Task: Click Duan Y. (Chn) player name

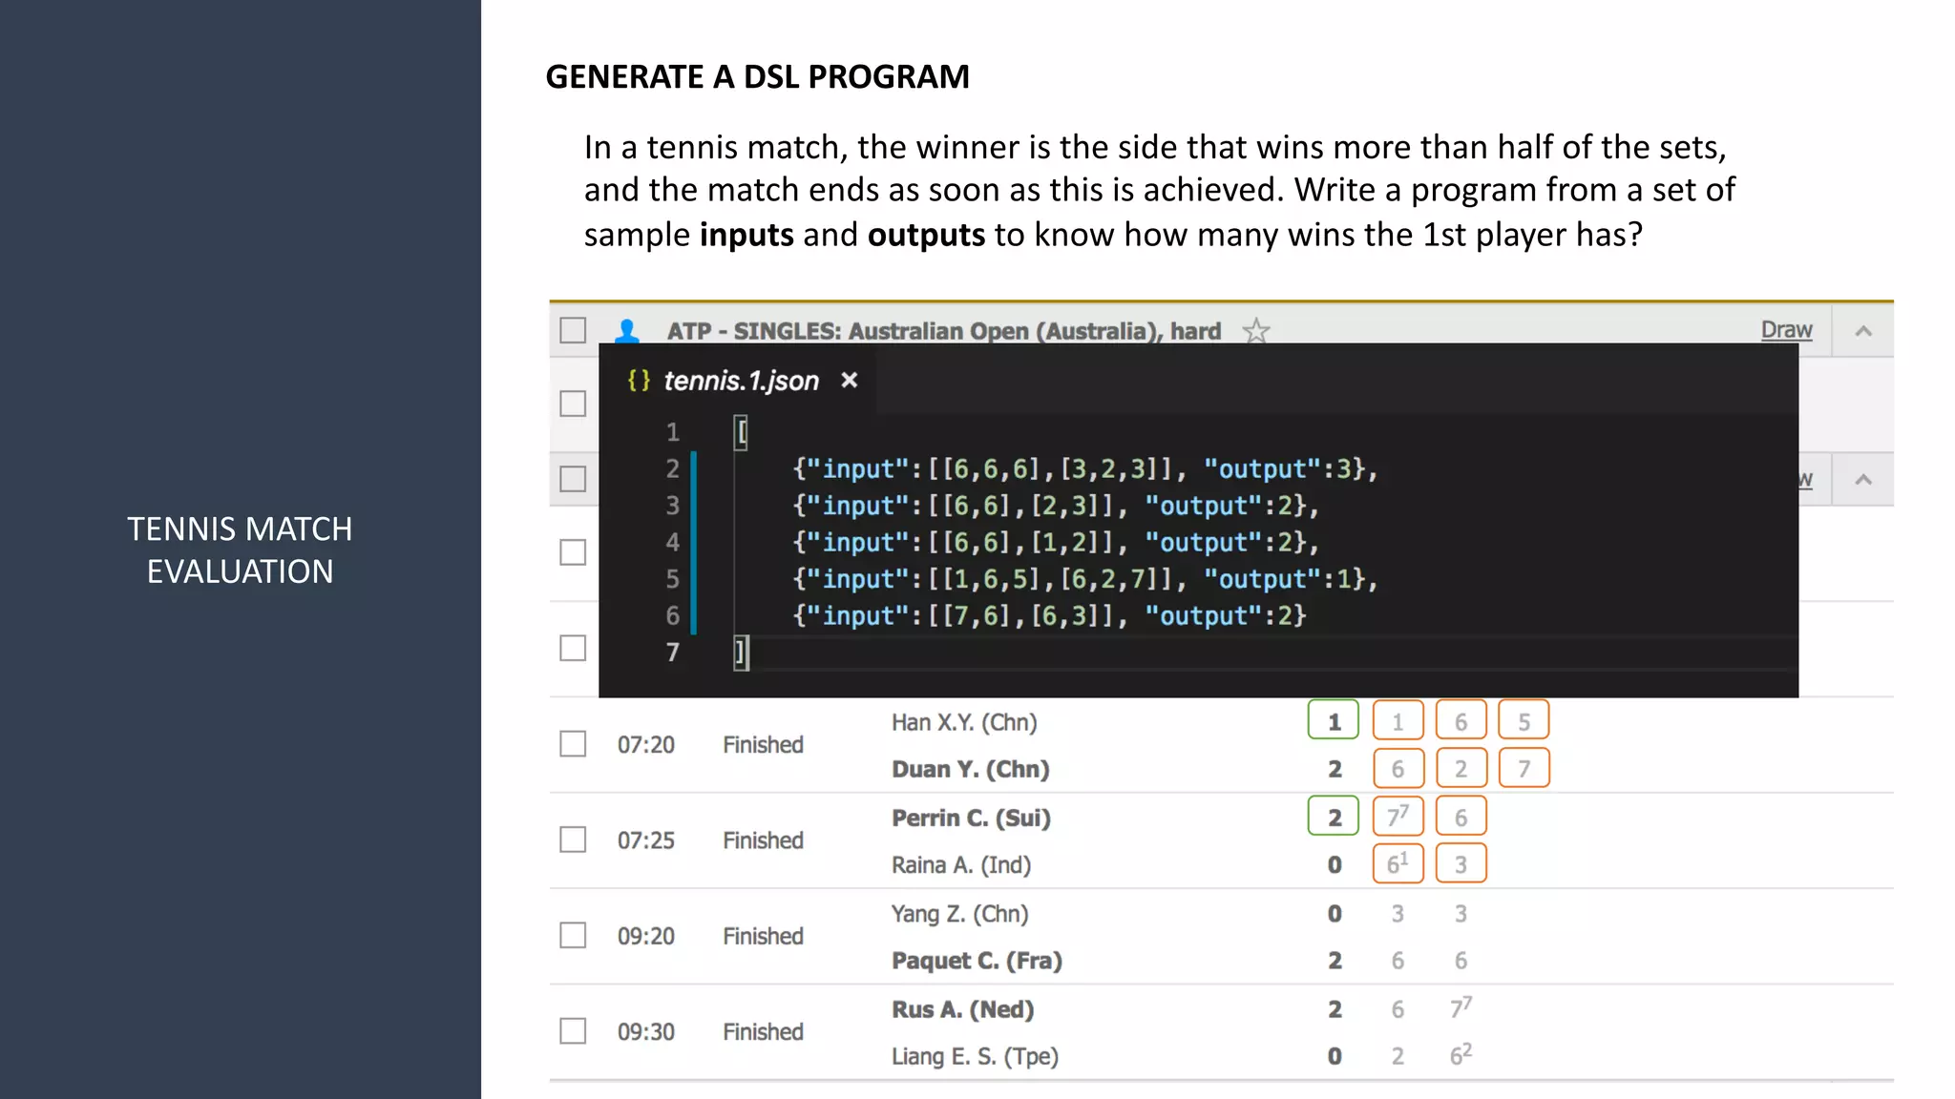Action: click(971, 769)
